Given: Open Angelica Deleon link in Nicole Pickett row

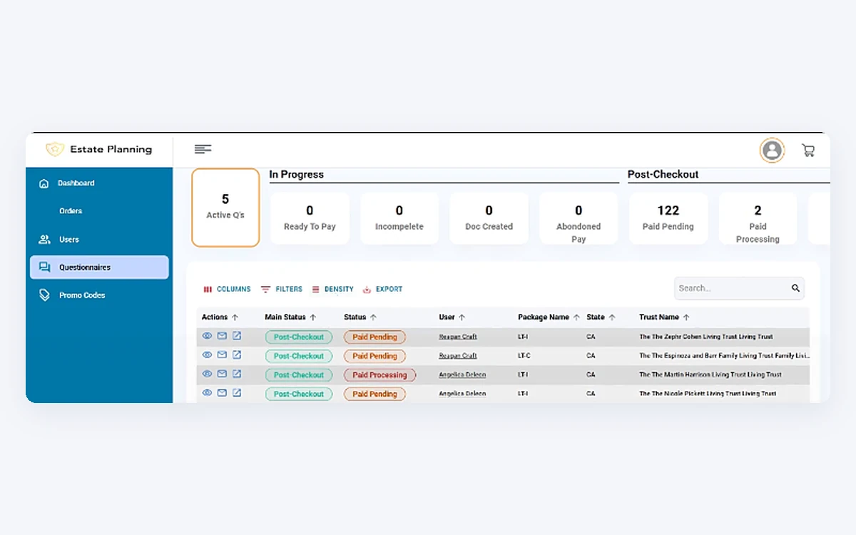Looking at the screenshot, I should point(462,394).
